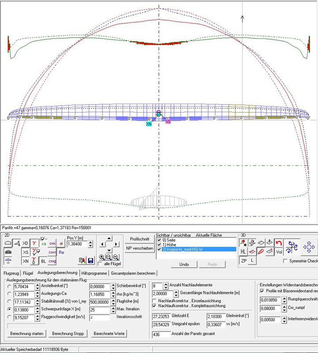Screen dimensions: 318x353
Task: Open the Flugzeug tab
Action: click(11, 273)
